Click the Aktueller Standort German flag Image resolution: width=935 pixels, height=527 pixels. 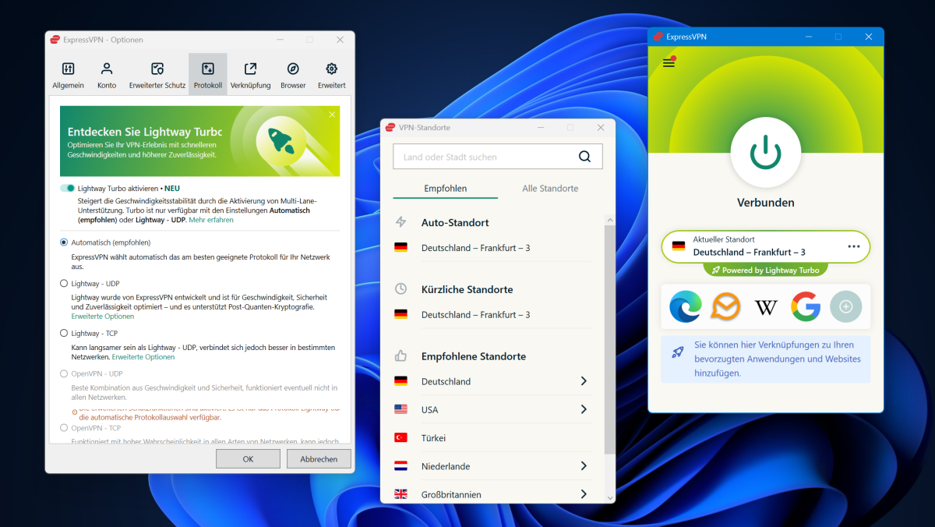point(679,246)
